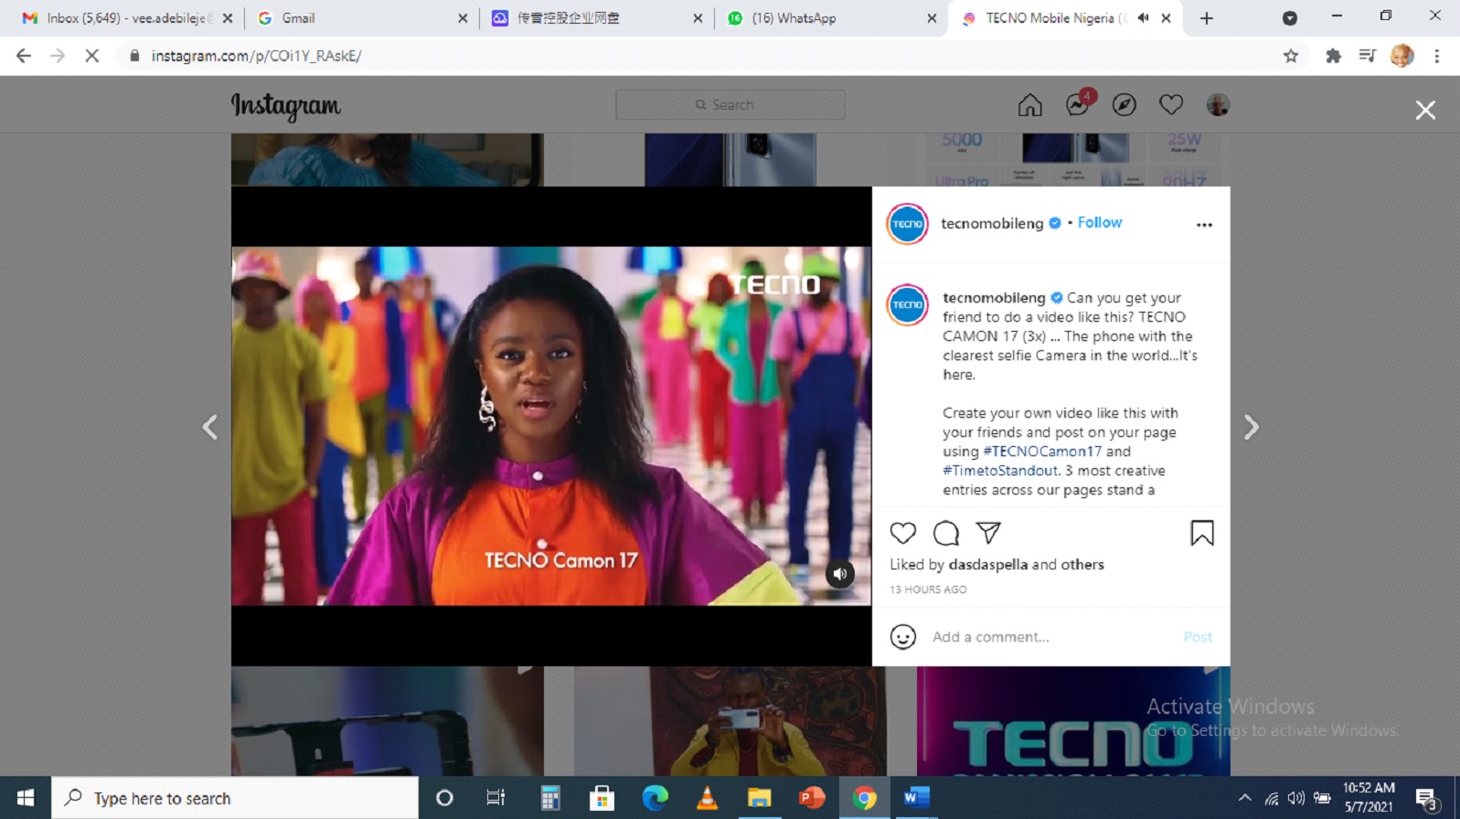Mute the video sound
Screen dimensions: 1460x819
coord(839,574)
